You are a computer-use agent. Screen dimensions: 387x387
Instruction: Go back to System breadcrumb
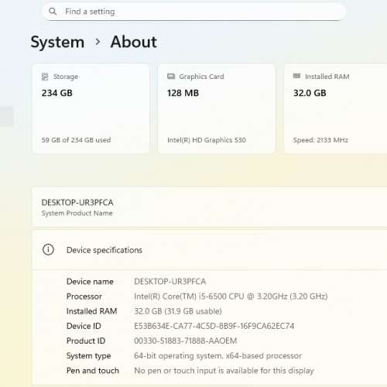(57, 42)
